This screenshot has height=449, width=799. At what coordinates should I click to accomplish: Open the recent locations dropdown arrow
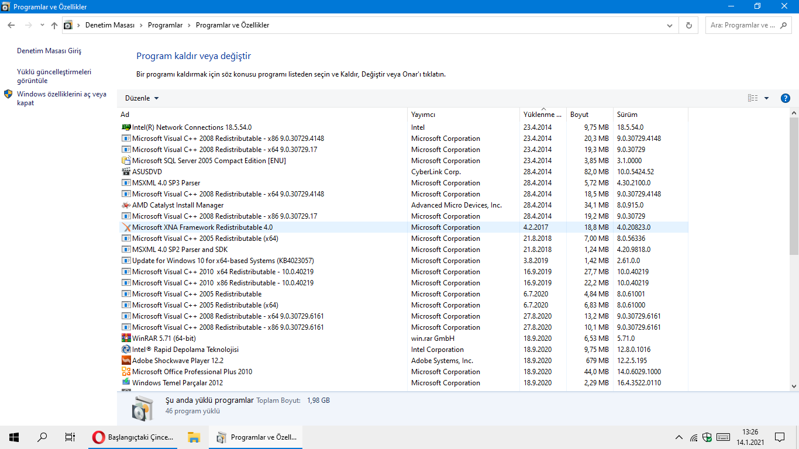(42, 25)
